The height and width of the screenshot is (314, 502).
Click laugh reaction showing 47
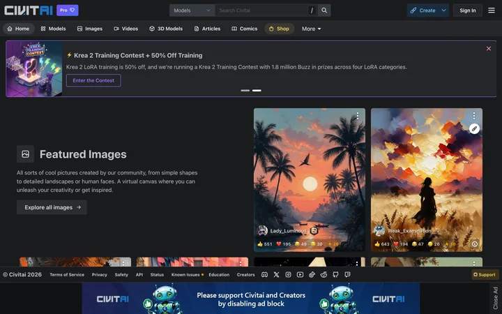(418, 244)
